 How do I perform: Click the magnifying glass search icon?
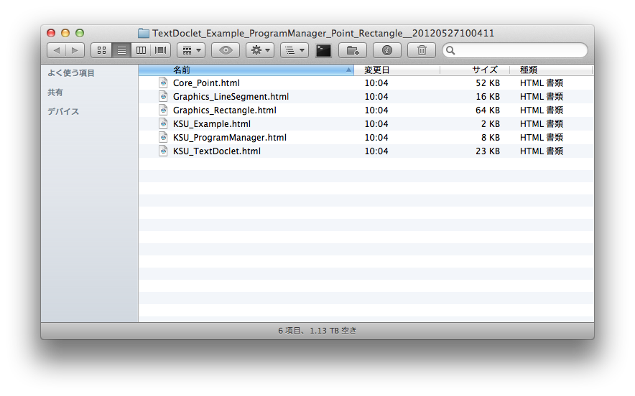pyautogui.click(x=450, y=50)
